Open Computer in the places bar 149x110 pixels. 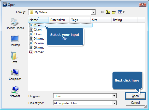[x=15, y=75]
